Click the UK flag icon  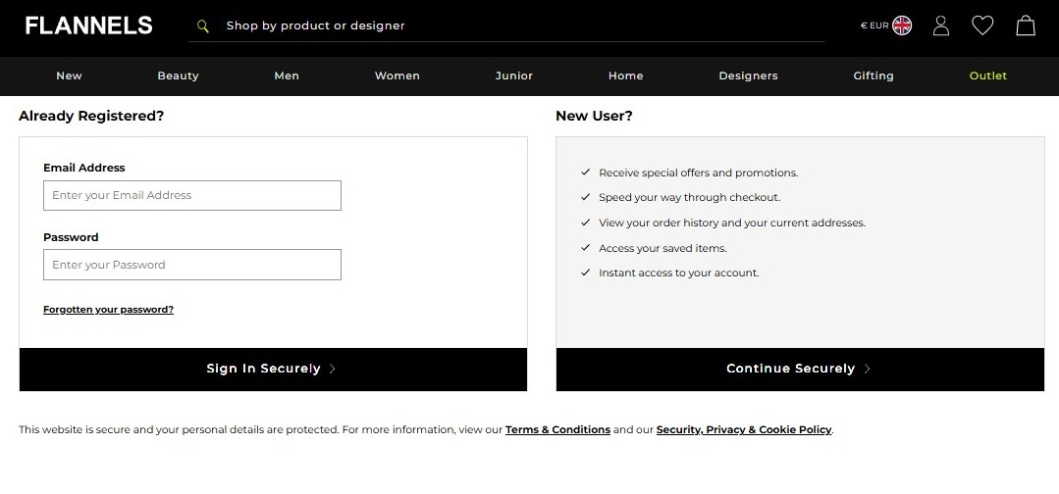click(x=902, y=25)
